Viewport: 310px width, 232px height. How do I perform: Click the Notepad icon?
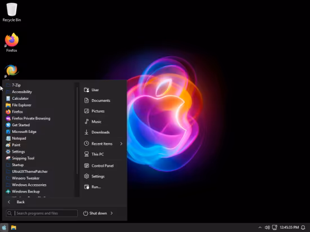tap(8, 139)
